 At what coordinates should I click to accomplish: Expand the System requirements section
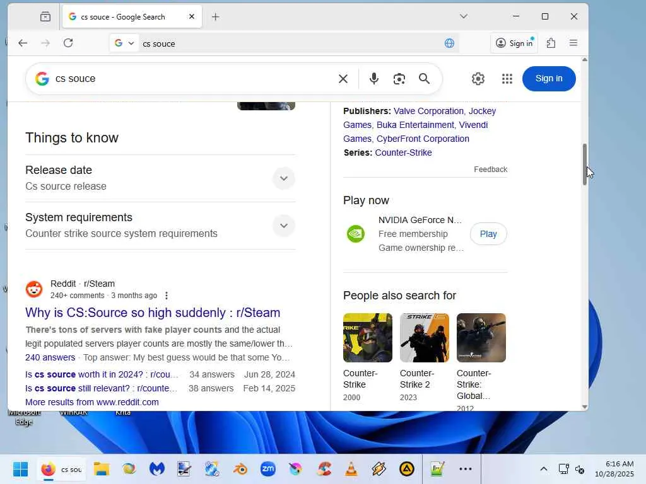coord(284,226)
